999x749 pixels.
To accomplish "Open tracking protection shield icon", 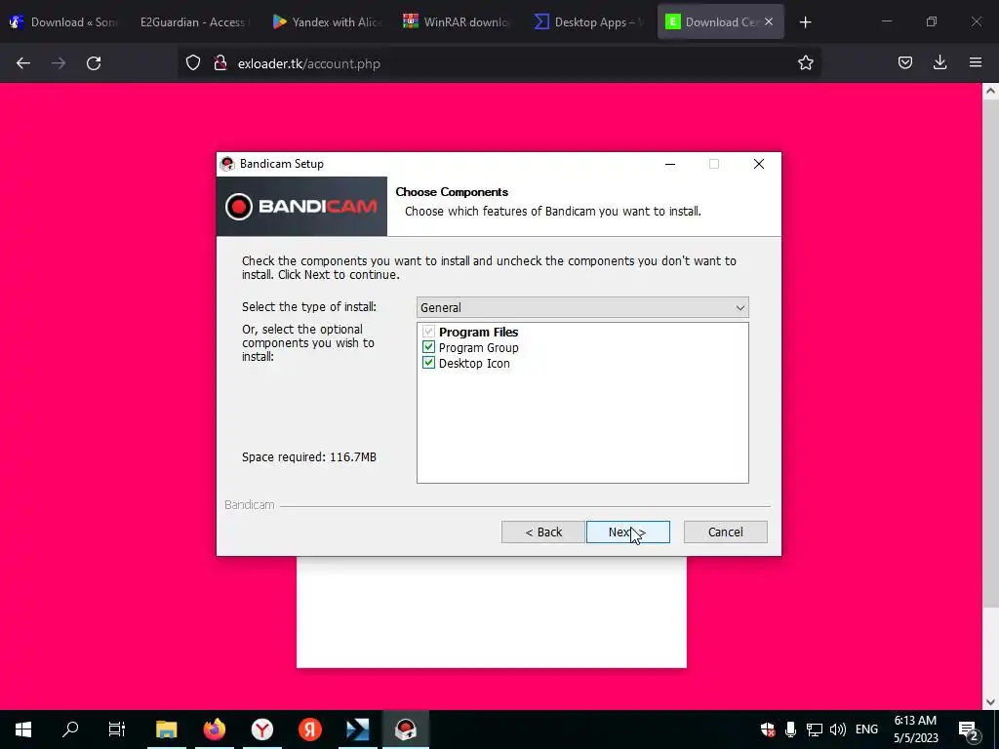I will [193, 63].
